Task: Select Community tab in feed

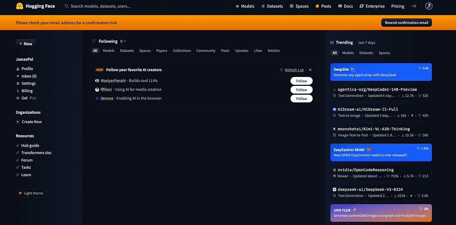Action: pyautogui.click(x=206, y=51)
